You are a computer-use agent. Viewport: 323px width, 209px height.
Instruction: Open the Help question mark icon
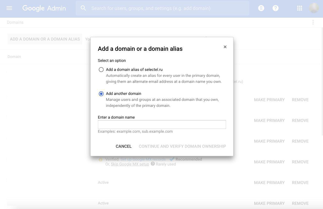276,8
